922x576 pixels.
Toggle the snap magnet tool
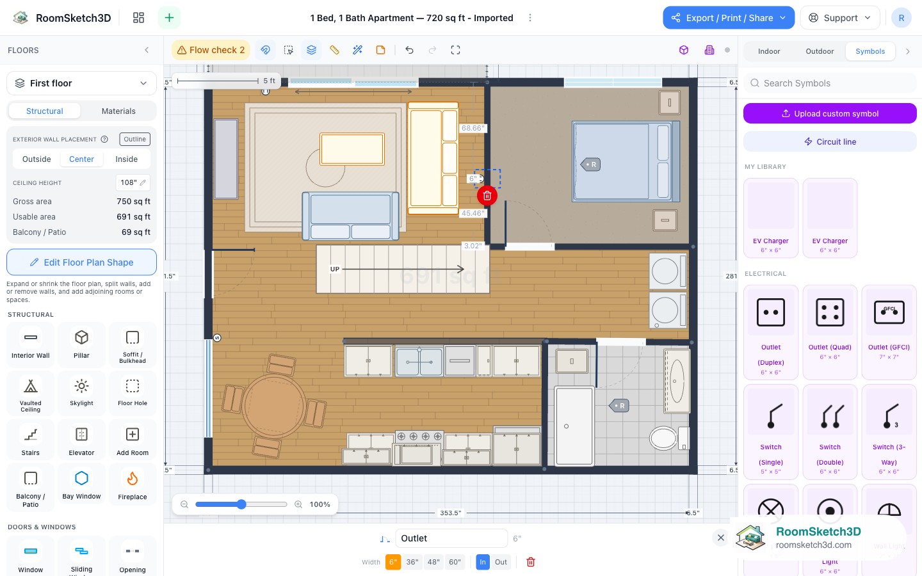tap(265, 50)
